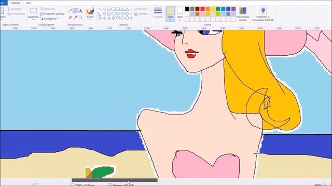Choose the Triangle shape
Viewport: 332px width, 186px height.
[x=127, y=9]
